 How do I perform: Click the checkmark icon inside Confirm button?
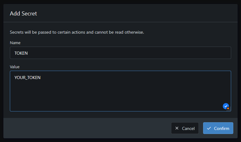(209, 128)
